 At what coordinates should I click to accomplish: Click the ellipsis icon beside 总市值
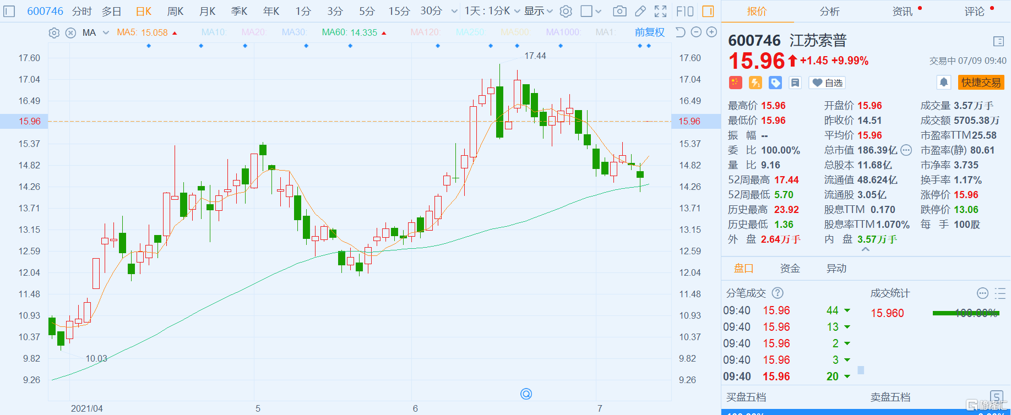[906, 150]
